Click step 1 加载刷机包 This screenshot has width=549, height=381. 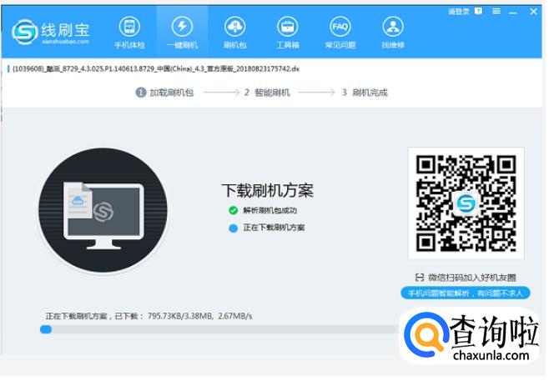pos(164,93)
